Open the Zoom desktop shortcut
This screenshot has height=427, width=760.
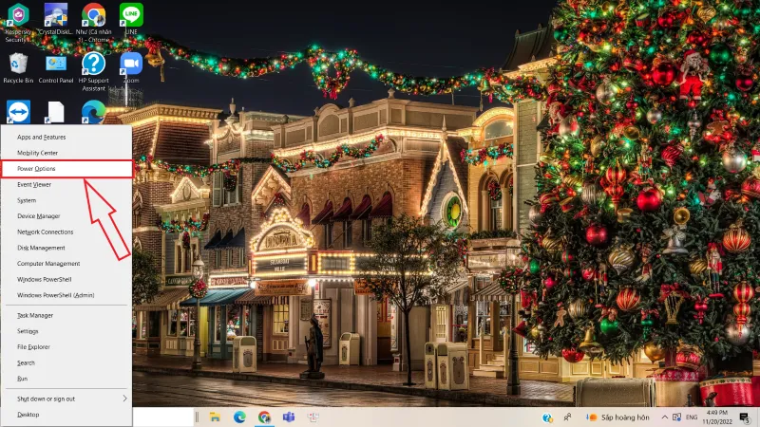pyautogui.click(x=131, y=65)
